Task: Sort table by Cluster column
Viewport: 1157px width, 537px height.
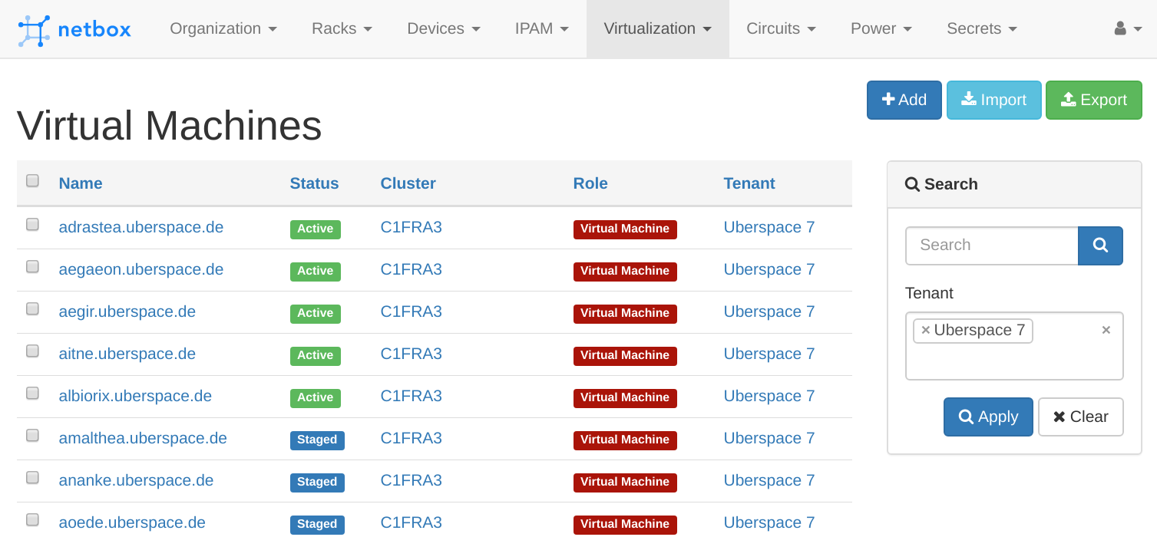Action: (408, 183)
